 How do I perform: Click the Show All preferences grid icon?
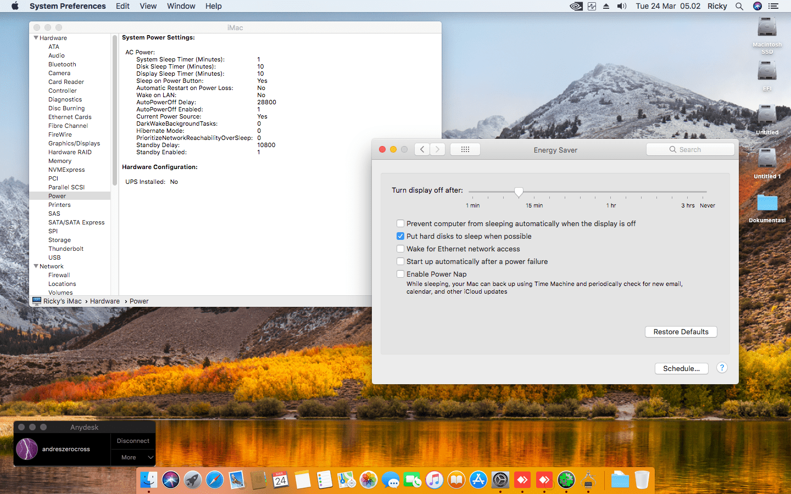coord(465,149)
